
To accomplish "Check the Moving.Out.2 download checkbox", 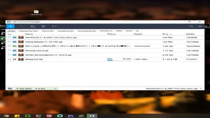I will [x=10, y=50].
